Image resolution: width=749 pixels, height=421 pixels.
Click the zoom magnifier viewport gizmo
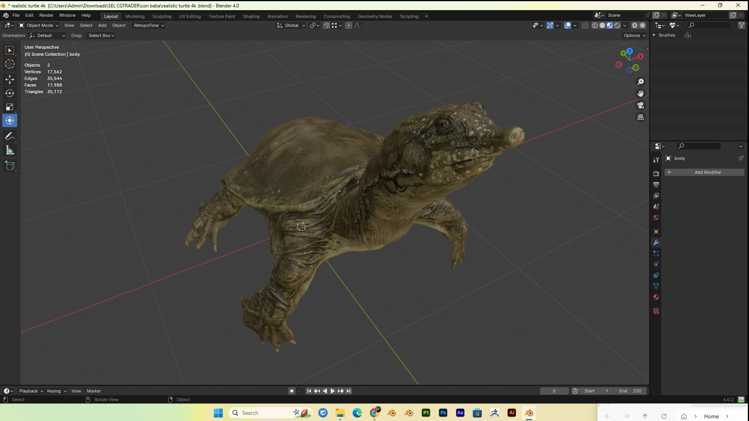[641, 82]
